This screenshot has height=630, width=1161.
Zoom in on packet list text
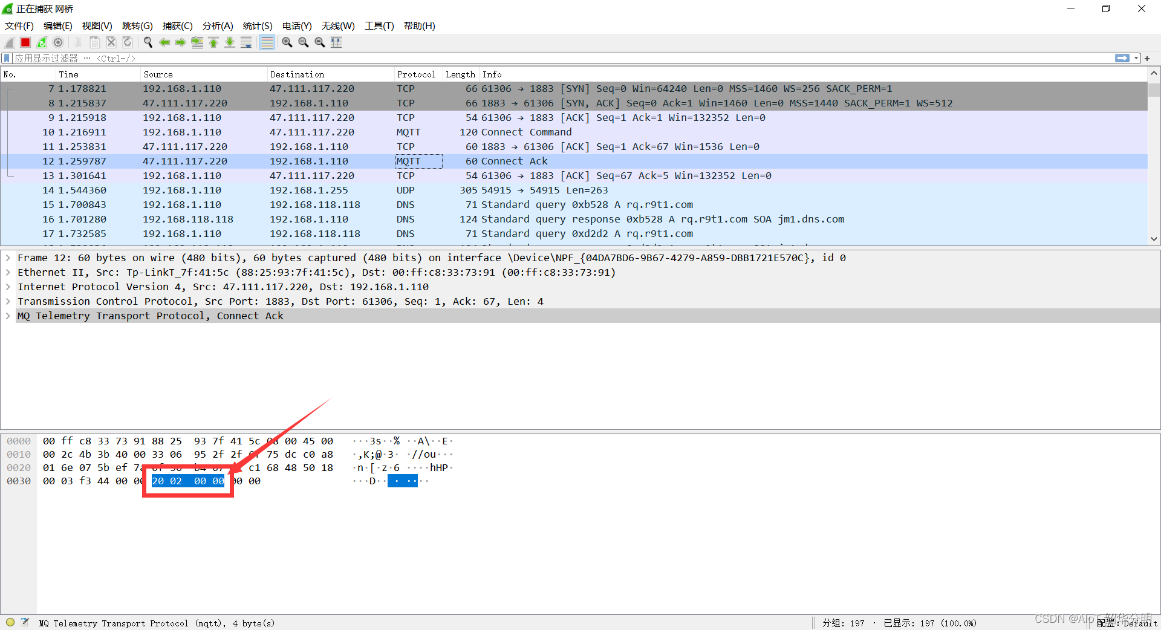287,42
